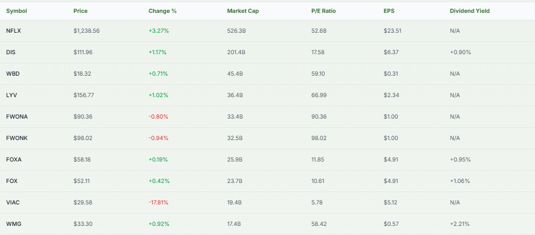Click NFLX's $1,238.56 price cell
The width and height of the screenshot is (535, 235).
86,31
